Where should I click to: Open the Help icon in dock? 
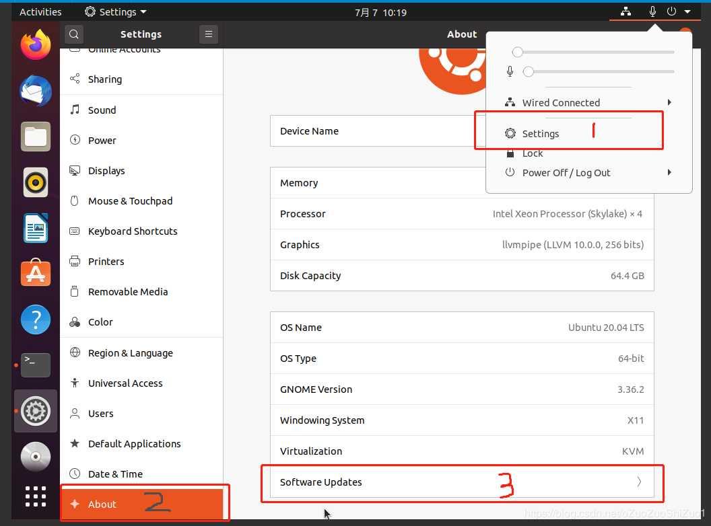[x=36, y=320]
